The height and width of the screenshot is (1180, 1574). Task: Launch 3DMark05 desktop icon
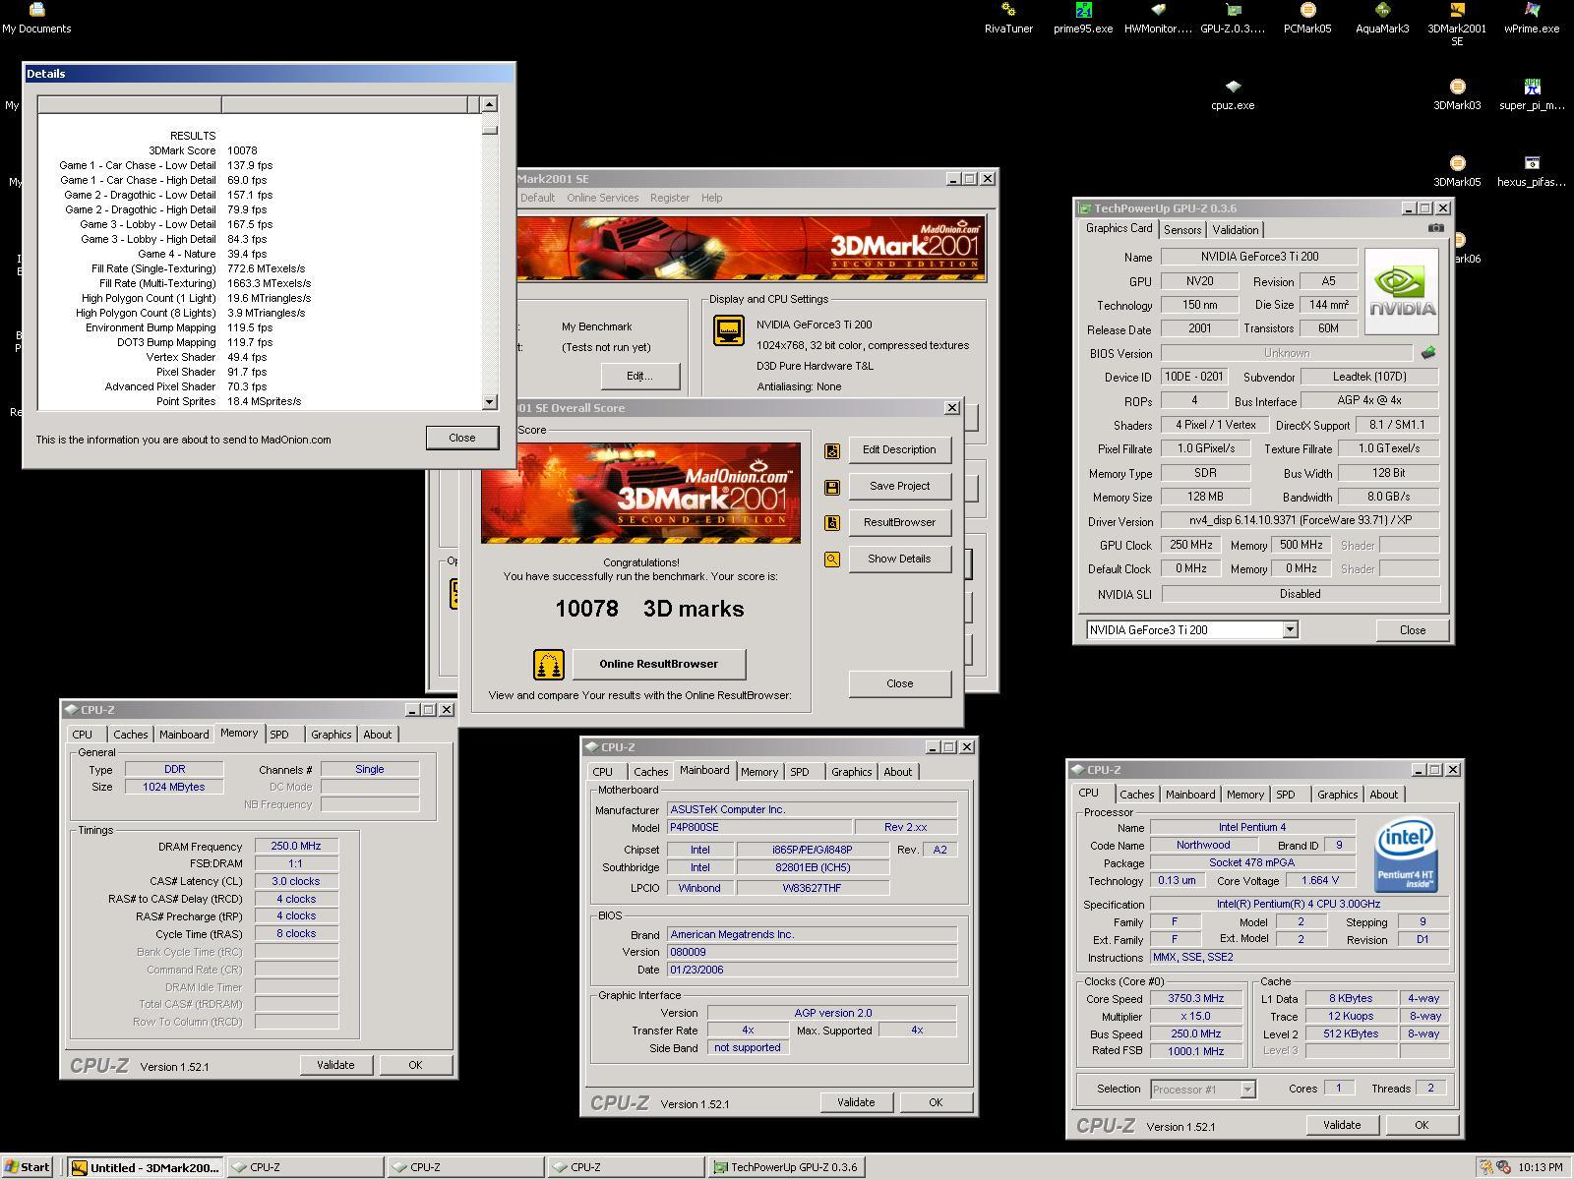tap(1457, 171)
